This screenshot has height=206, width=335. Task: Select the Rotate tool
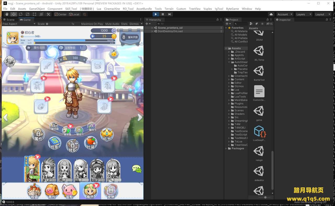(21, 14)
